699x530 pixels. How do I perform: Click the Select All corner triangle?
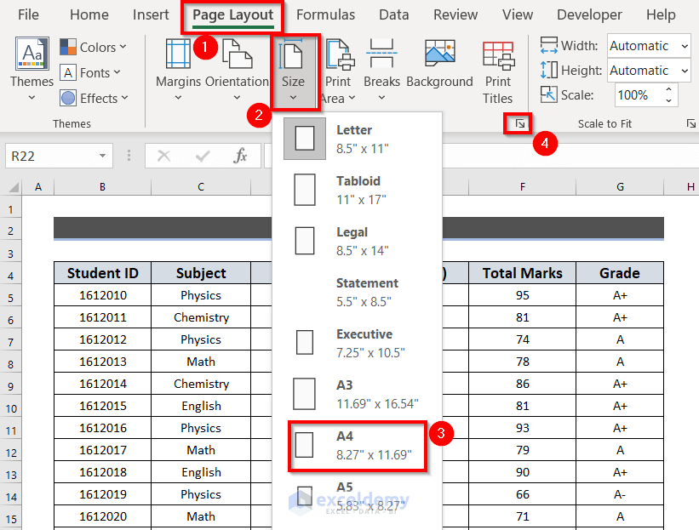click(12, 186)
